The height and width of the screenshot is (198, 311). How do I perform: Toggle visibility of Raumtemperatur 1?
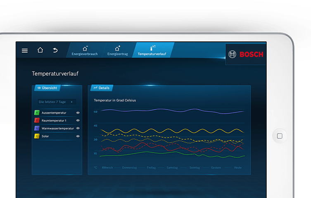(78, 120)
